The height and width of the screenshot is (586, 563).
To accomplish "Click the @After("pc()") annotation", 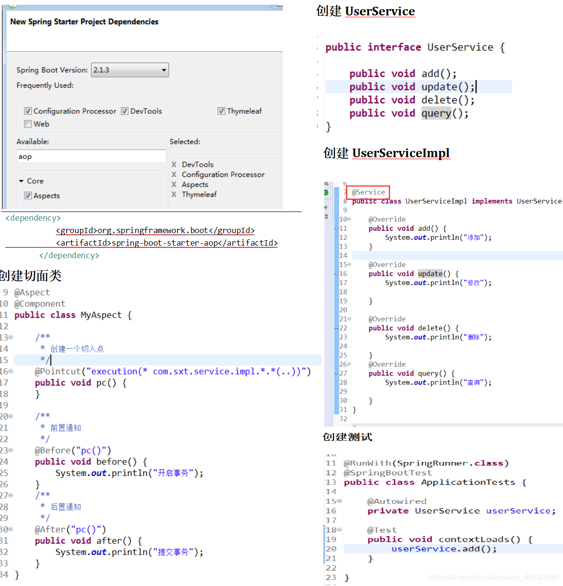I will 70,529.
